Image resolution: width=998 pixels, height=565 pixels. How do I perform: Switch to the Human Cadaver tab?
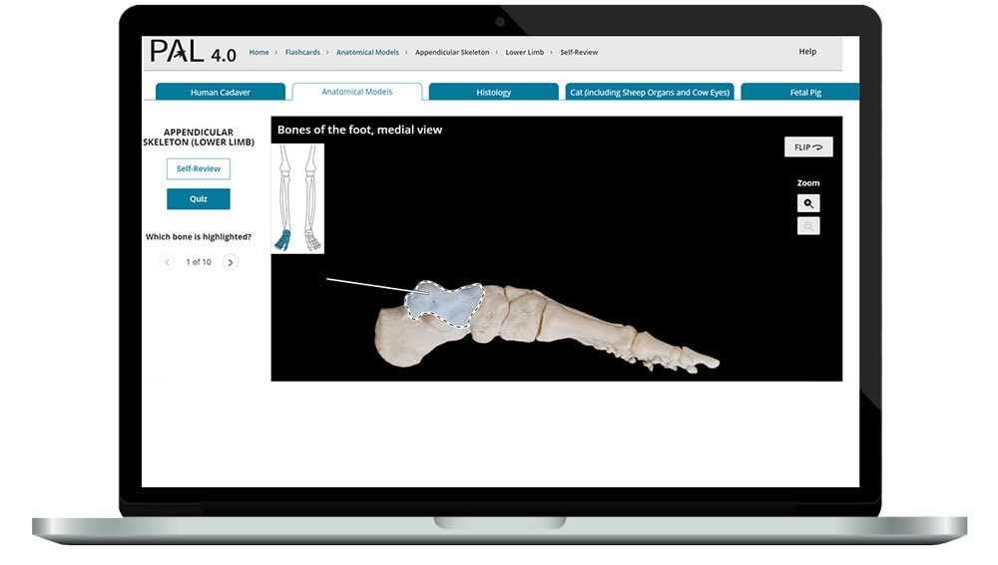pos(221,93)
